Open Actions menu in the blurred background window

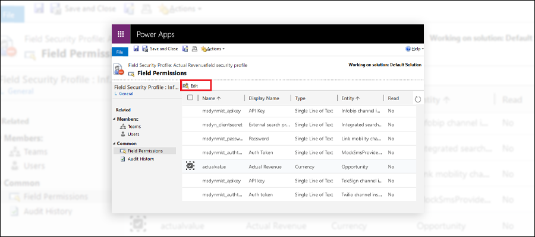coord(180,8)
